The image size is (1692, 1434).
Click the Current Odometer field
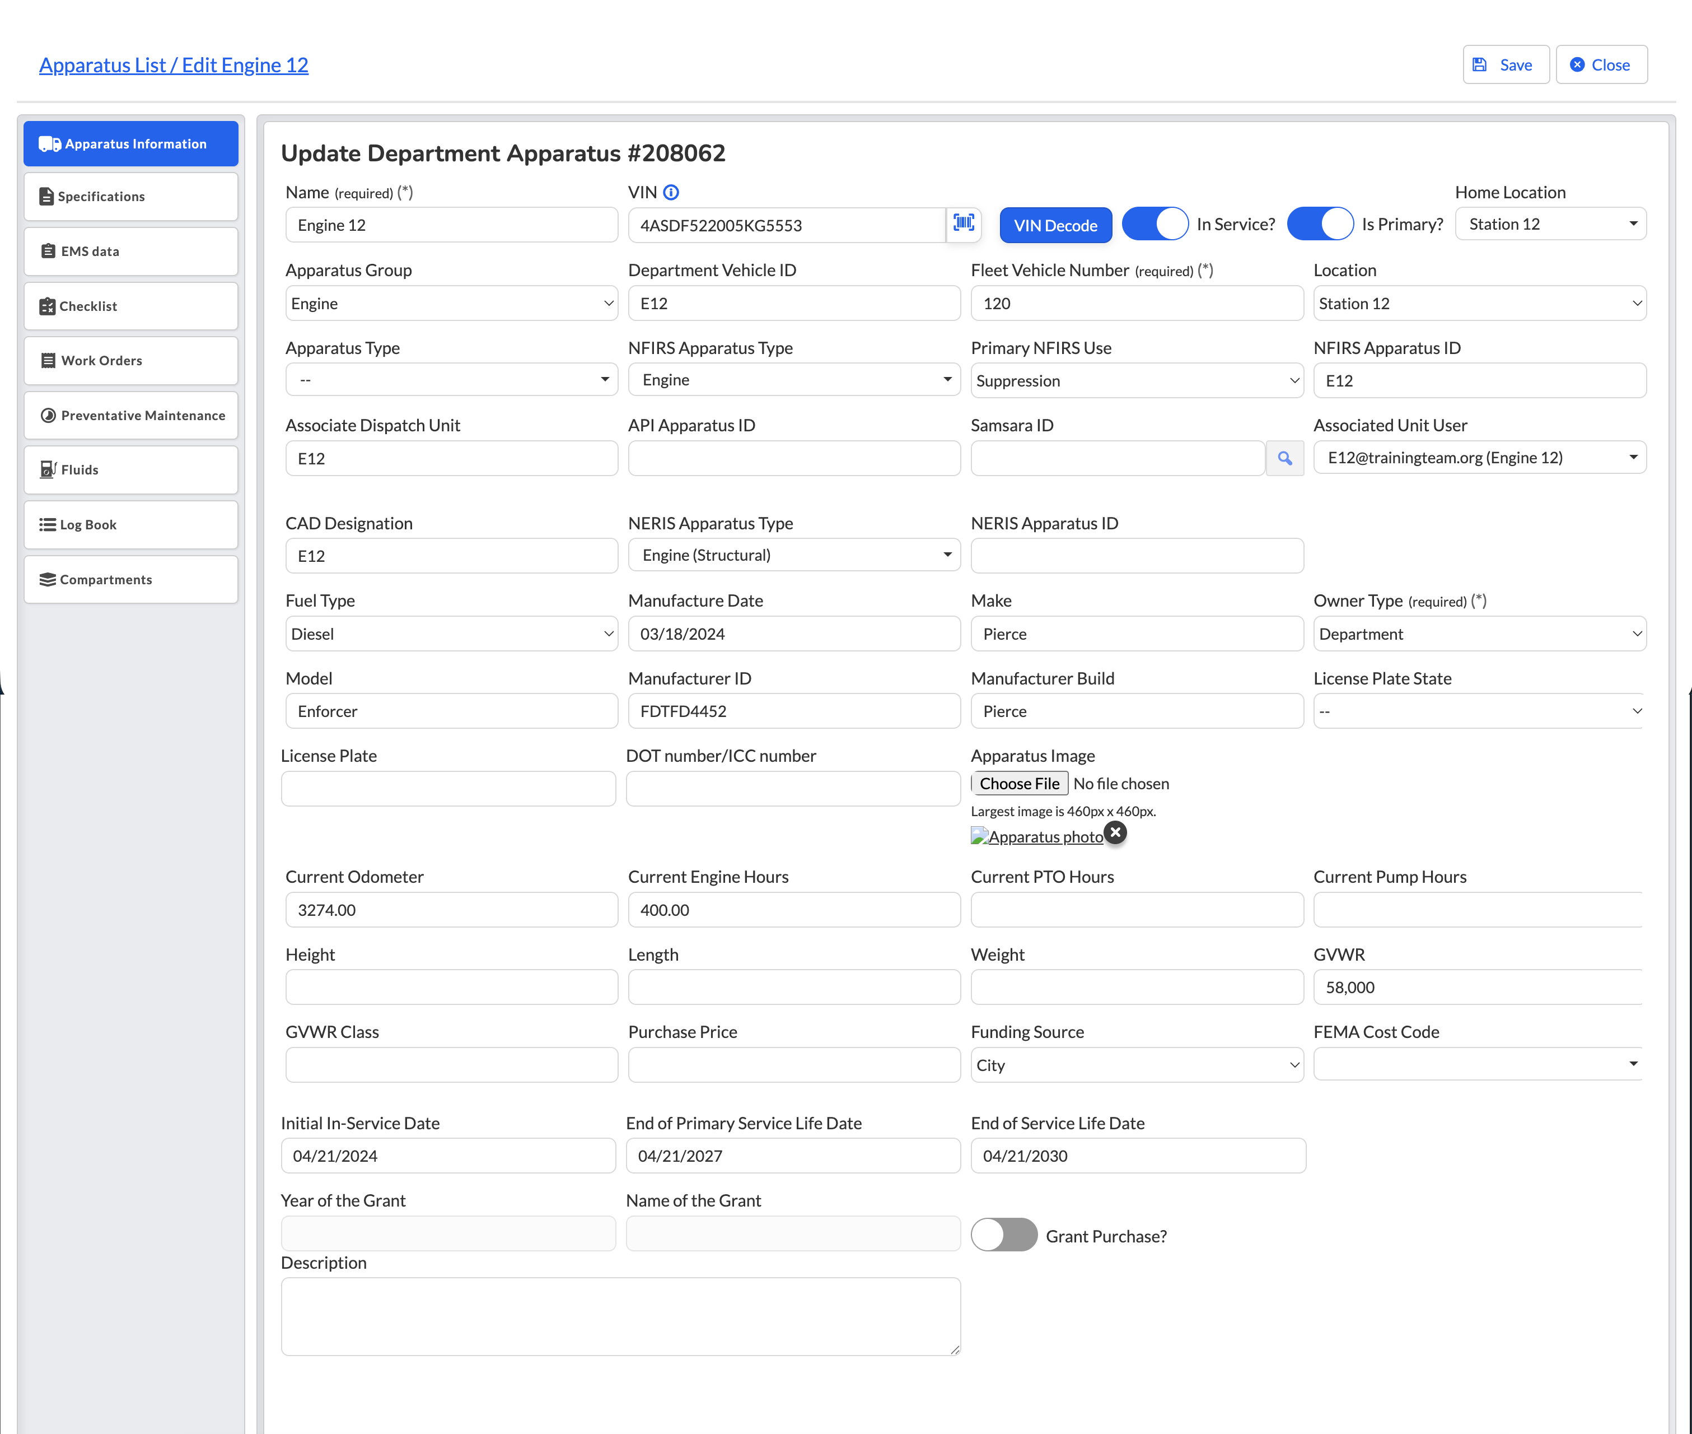tap(452, 910)
